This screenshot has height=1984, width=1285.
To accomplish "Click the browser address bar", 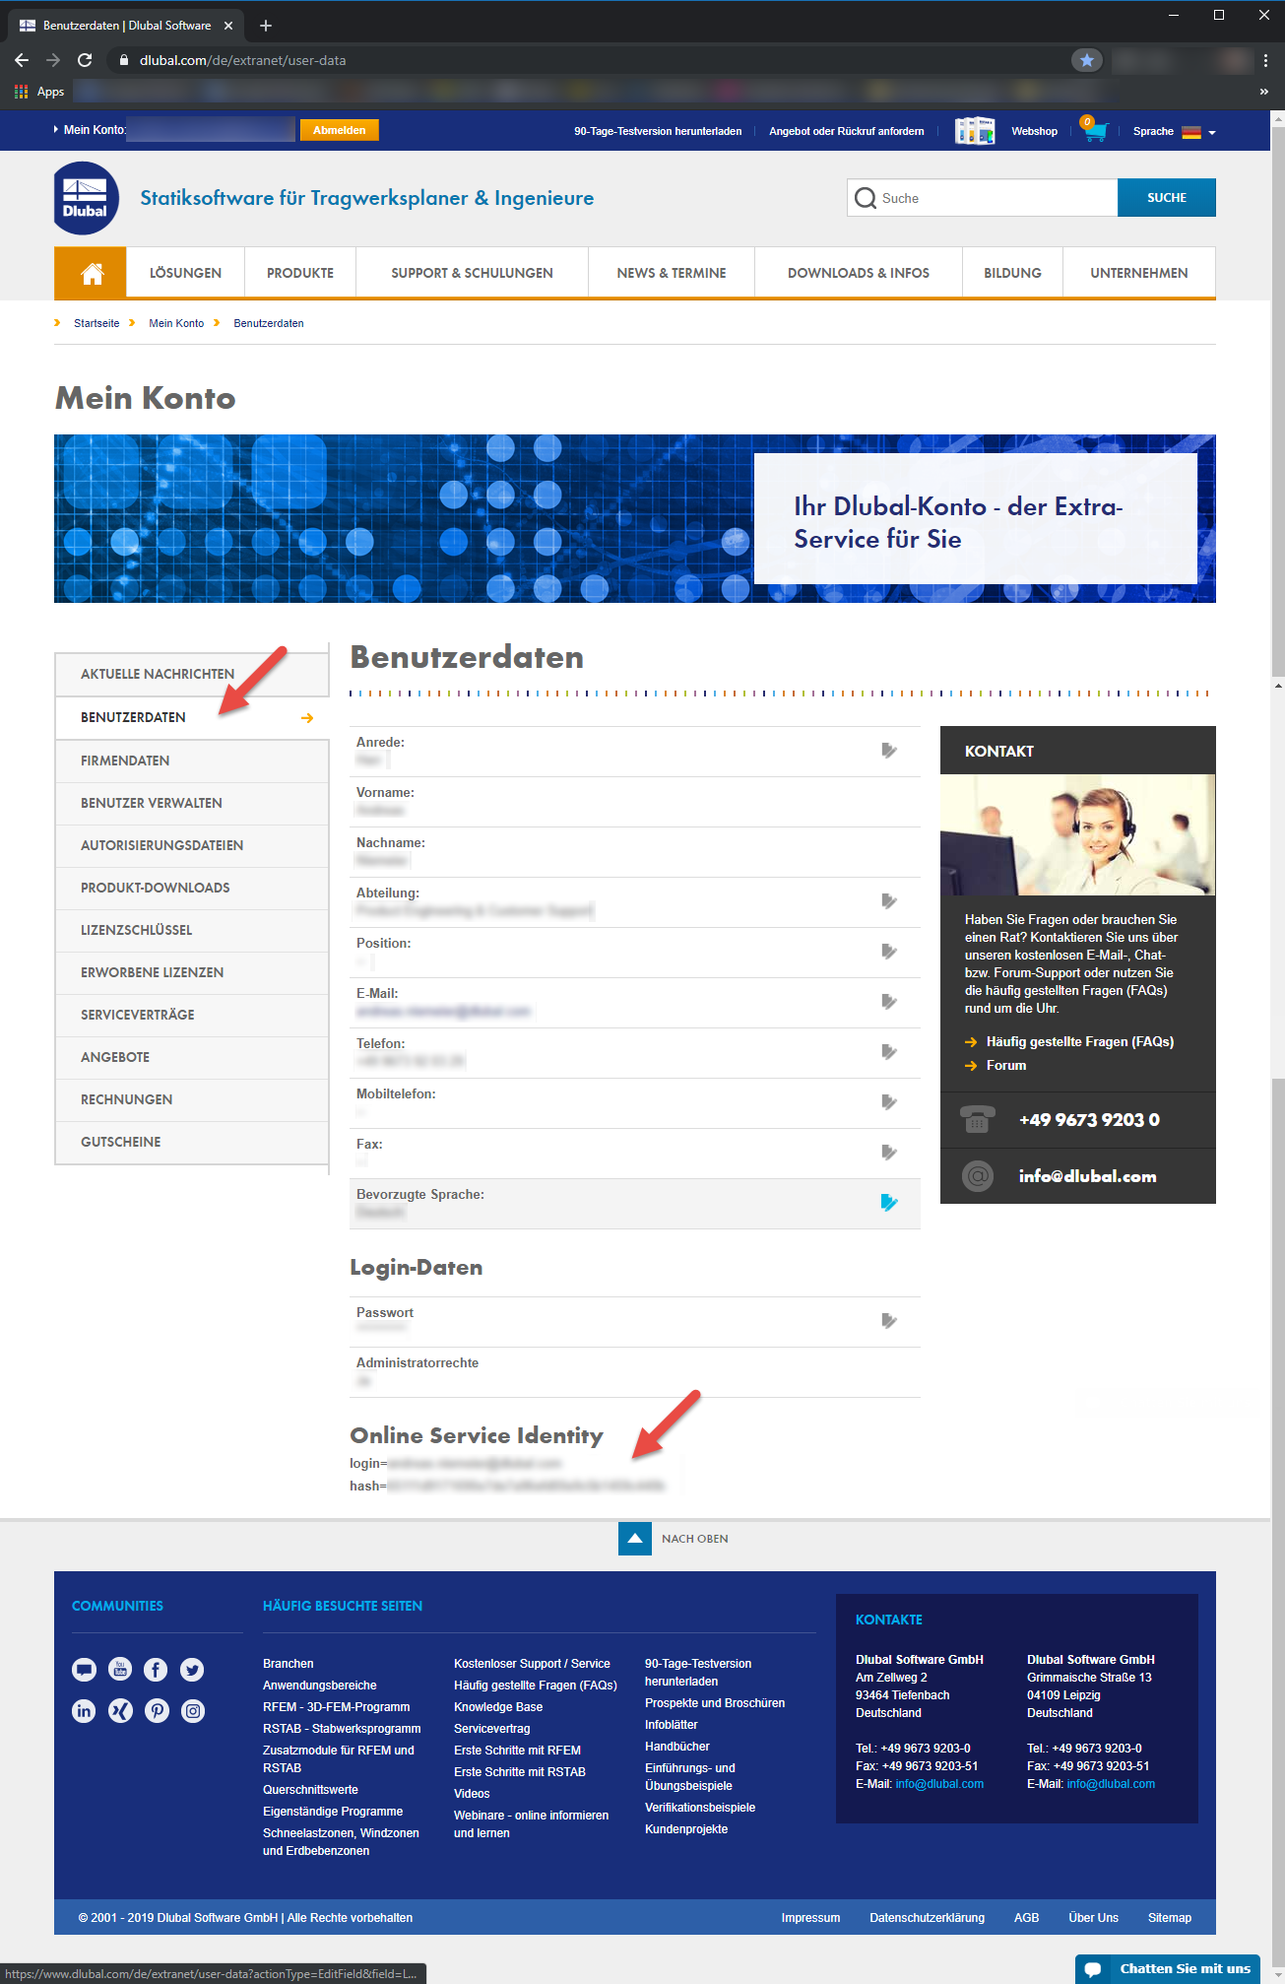I will [x=591, y=60].
